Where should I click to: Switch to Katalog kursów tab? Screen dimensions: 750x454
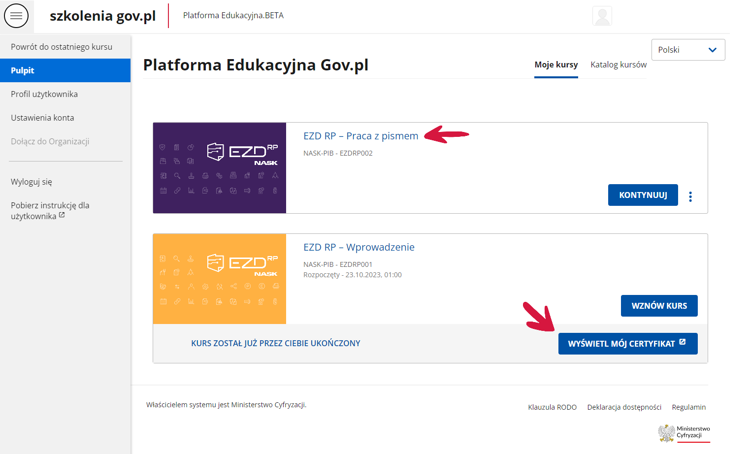618,65
